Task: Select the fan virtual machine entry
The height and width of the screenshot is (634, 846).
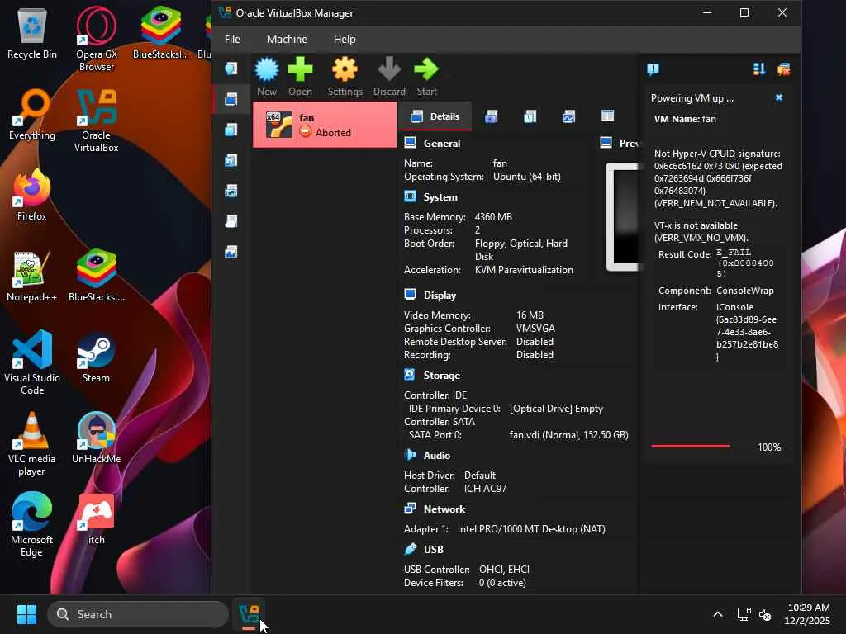Action: [x=324, y=125]
